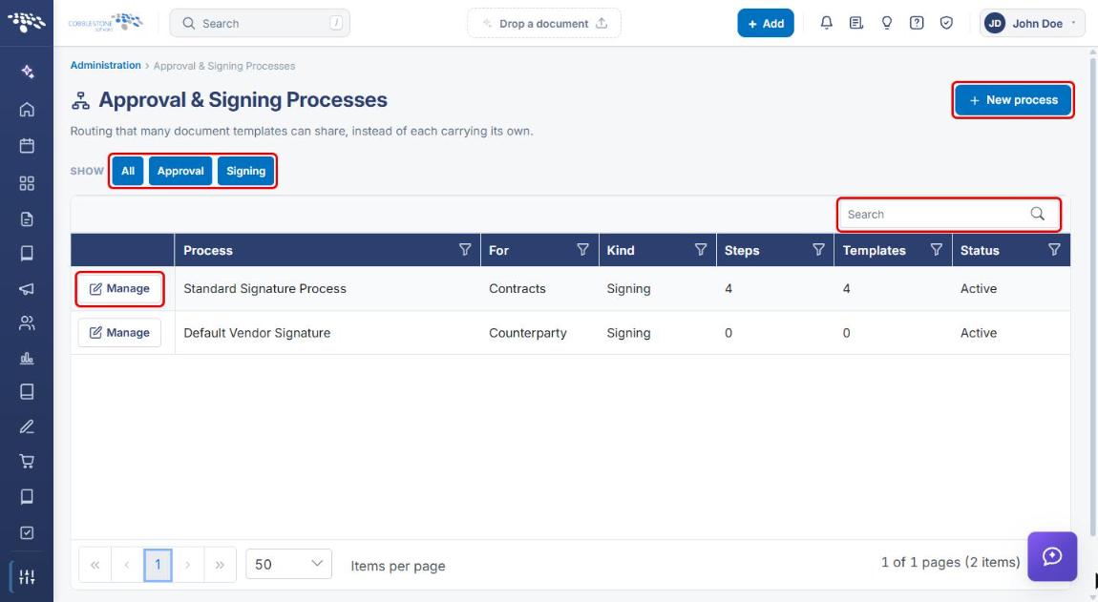Open filter for the Process column
The image size is (1098, 602).
click(x=464, y=250)
